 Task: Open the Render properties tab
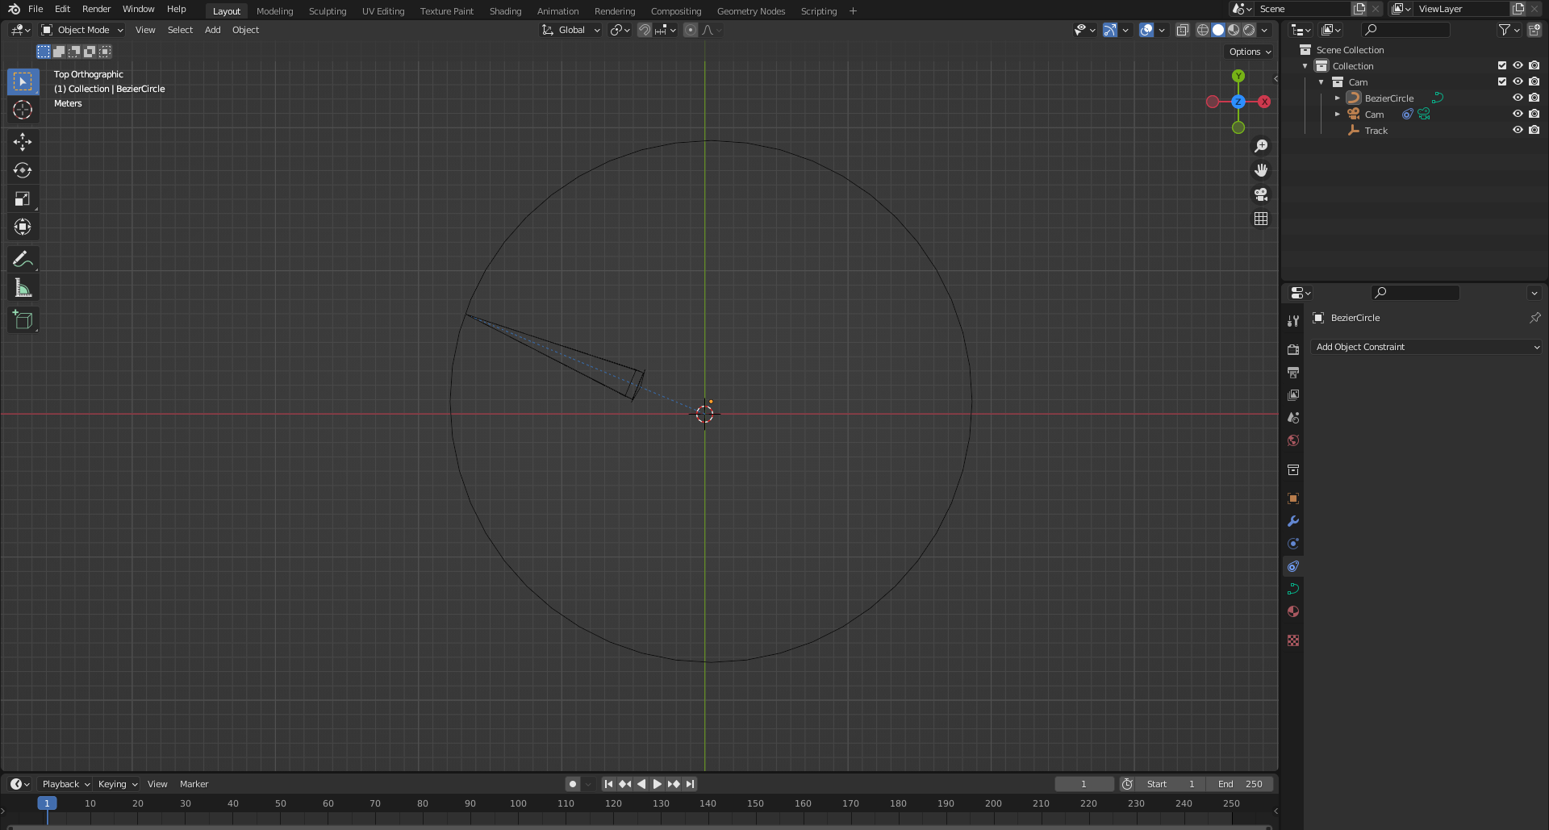[1293, 349]
